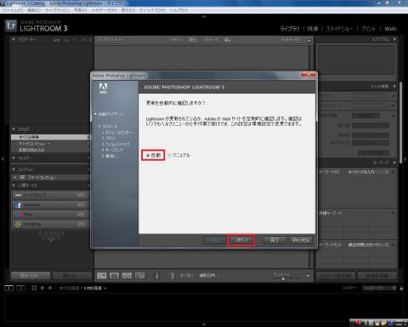Click the main window 1 icon

point(9,288)
